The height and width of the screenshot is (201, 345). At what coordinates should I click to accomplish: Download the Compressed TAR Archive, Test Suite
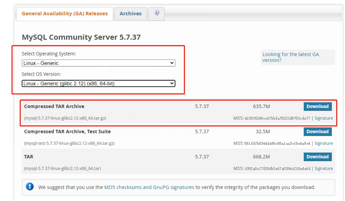(x=317, y=132)
